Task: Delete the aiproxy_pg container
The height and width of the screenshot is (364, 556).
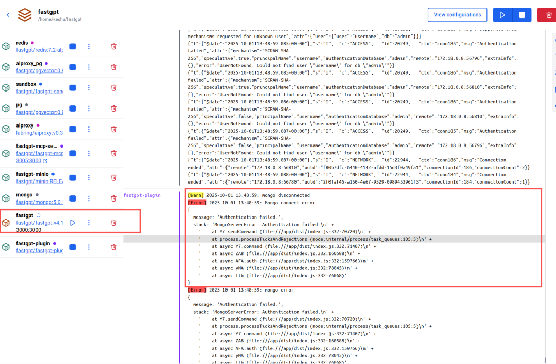Action: pos(114,67)
